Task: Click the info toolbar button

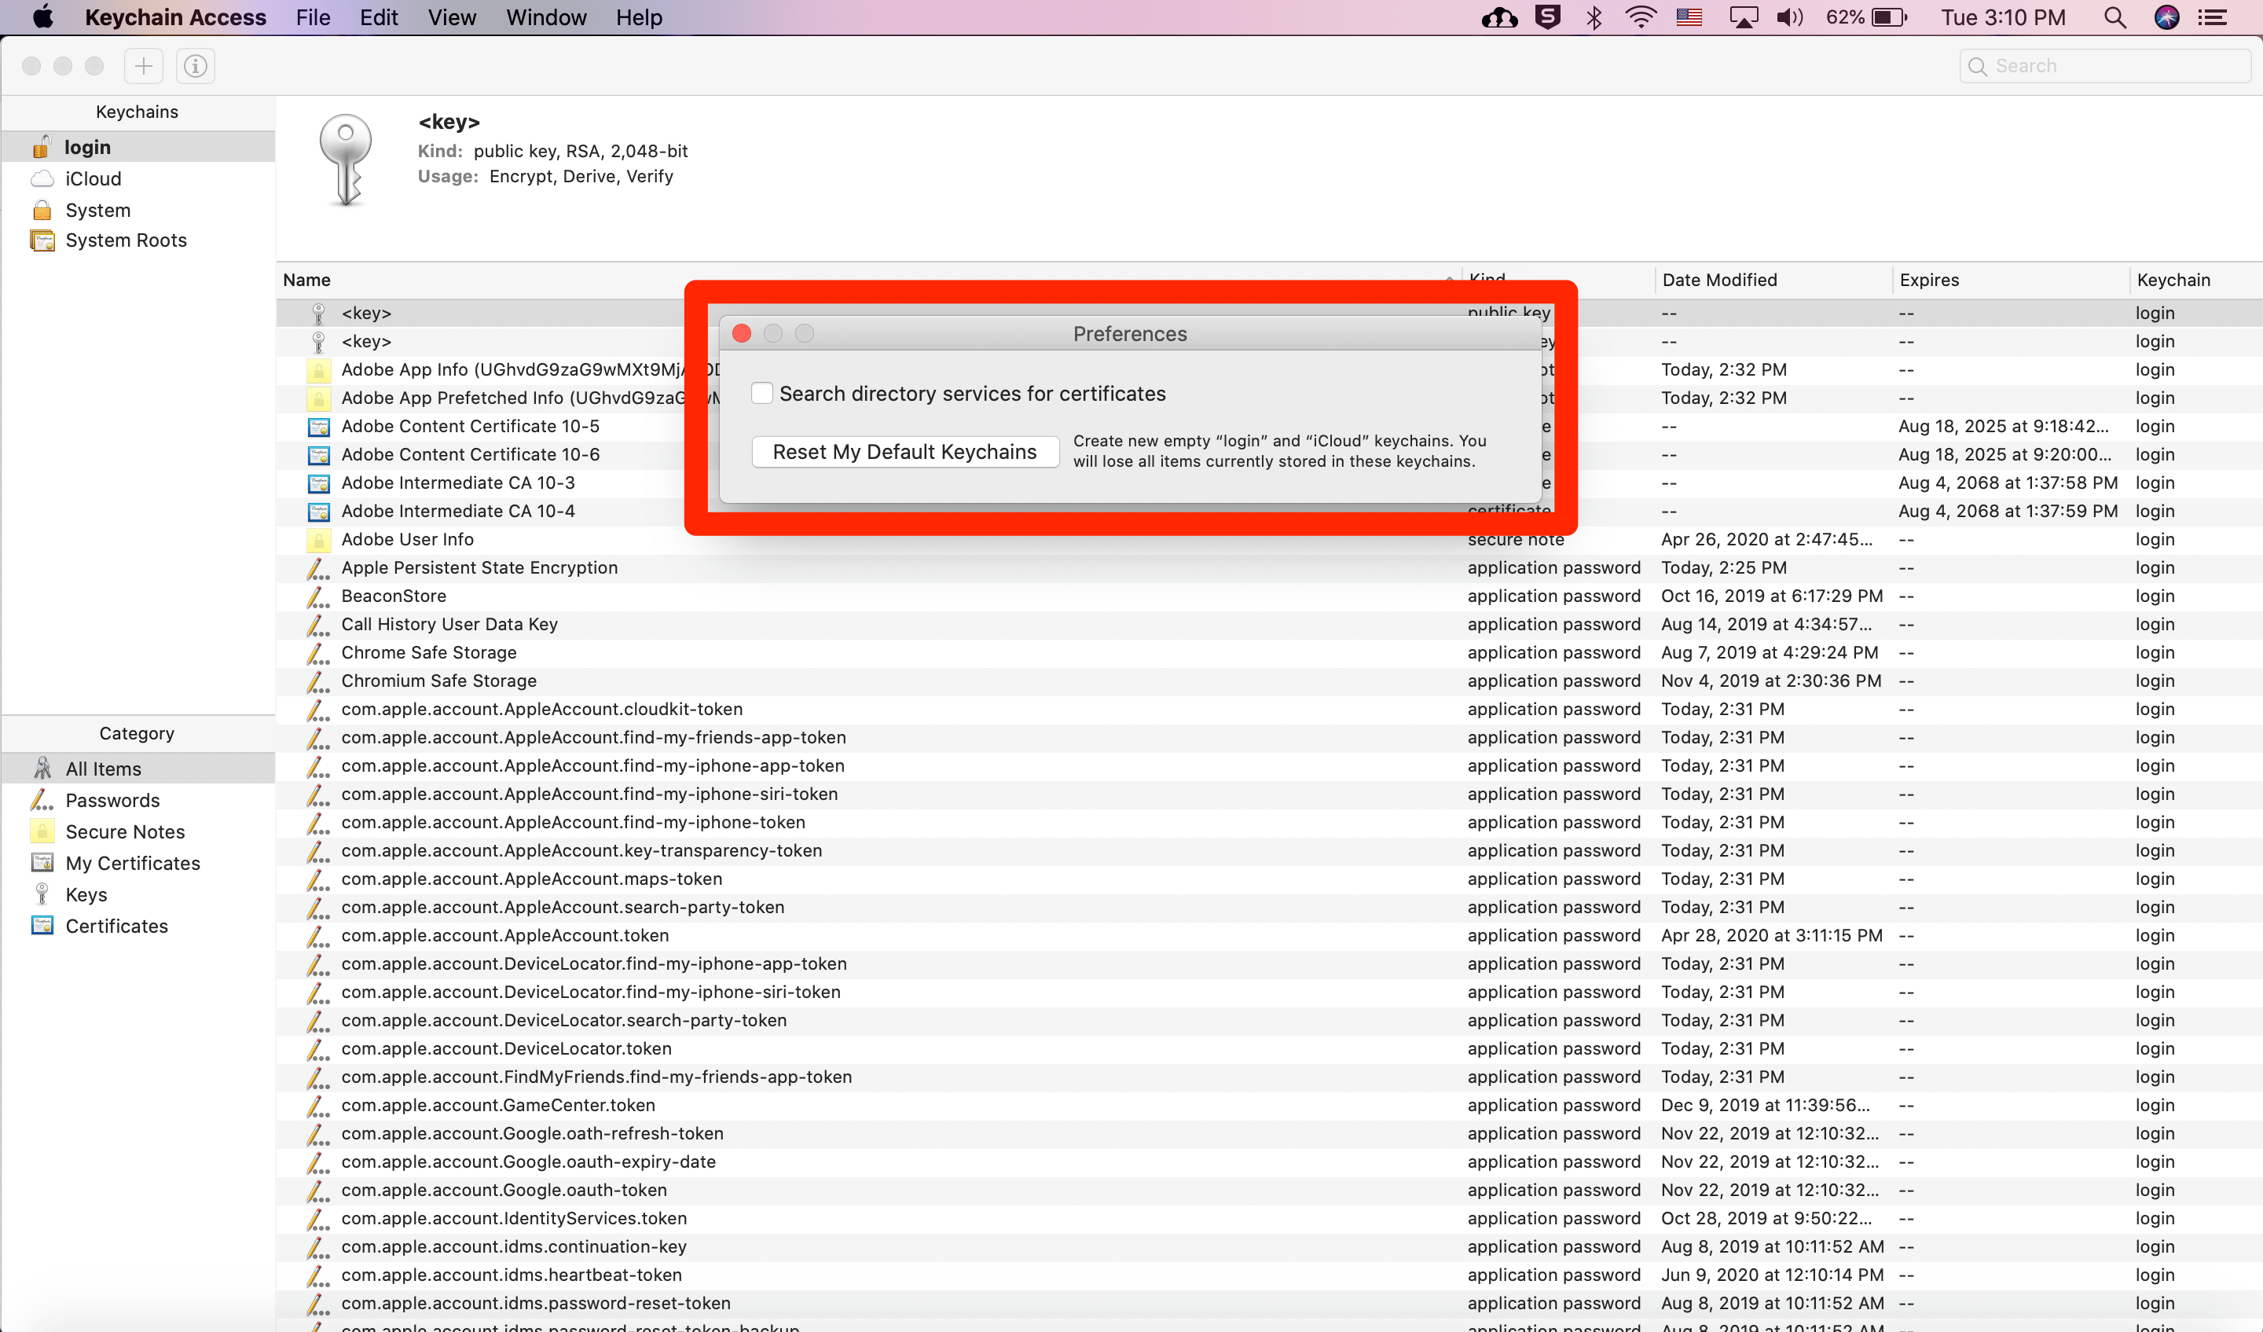Action: 195,65
